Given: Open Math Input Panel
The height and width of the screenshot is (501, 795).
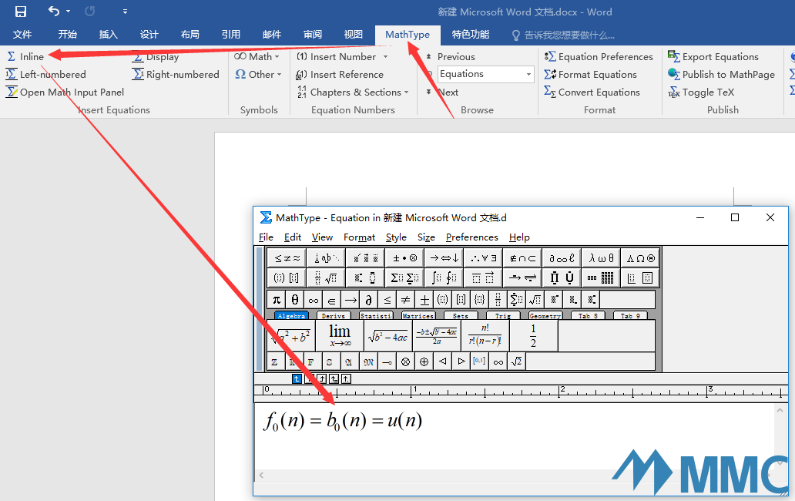Looking at the screenshot, I should click(65, 92).
